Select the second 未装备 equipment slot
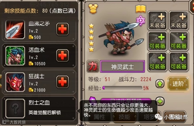 178,21
